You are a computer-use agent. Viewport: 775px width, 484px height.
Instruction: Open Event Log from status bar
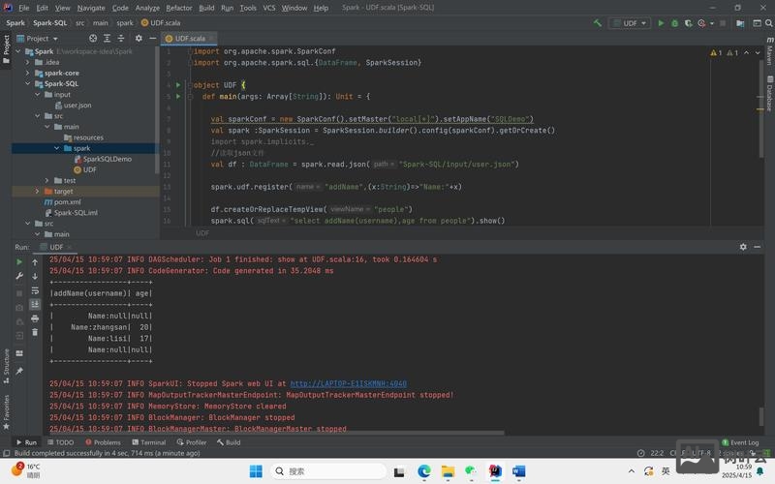click(x=739, y=442)
